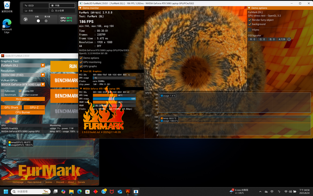Image resolution: width=313 pixels, height=196 pixels.
Task: Open the Graphics Test dropdown
Action: (43, 65)
